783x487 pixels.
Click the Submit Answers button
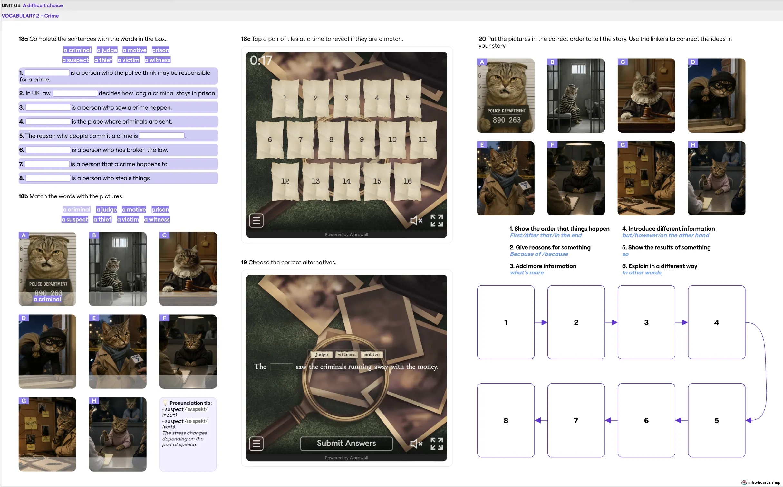click(346, 443)
